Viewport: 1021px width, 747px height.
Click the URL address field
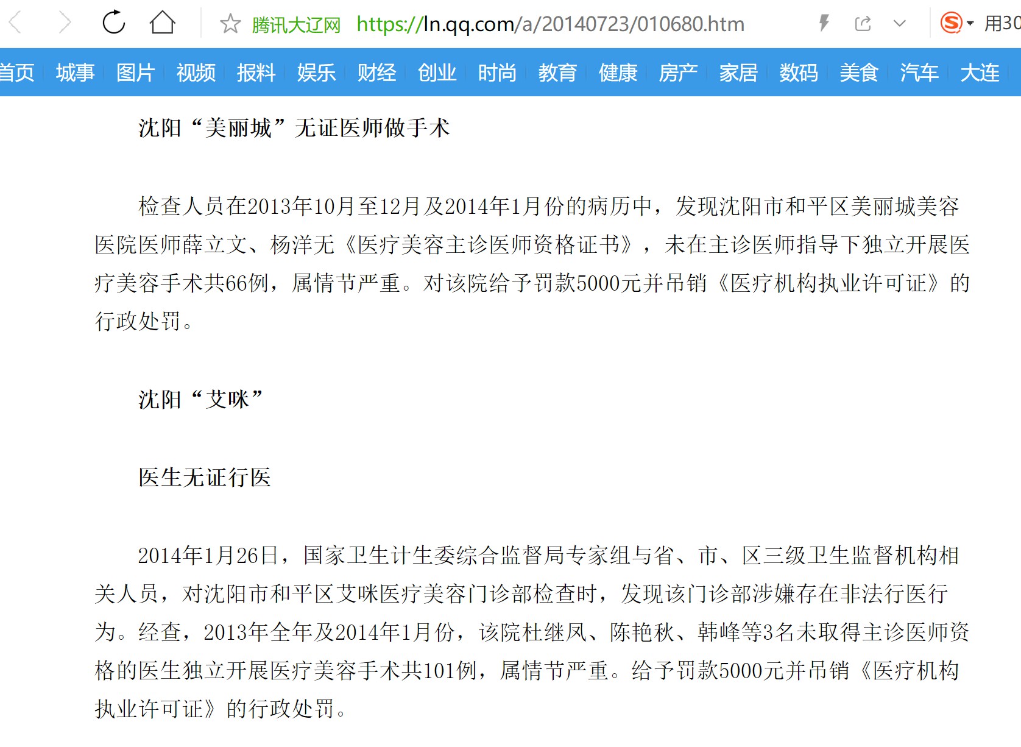(550, 24)
